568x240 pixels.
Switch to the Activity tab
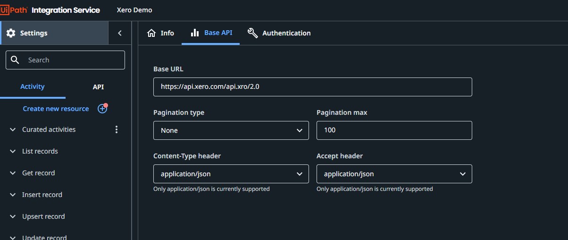pyautogui.click(x=33, y=86)
